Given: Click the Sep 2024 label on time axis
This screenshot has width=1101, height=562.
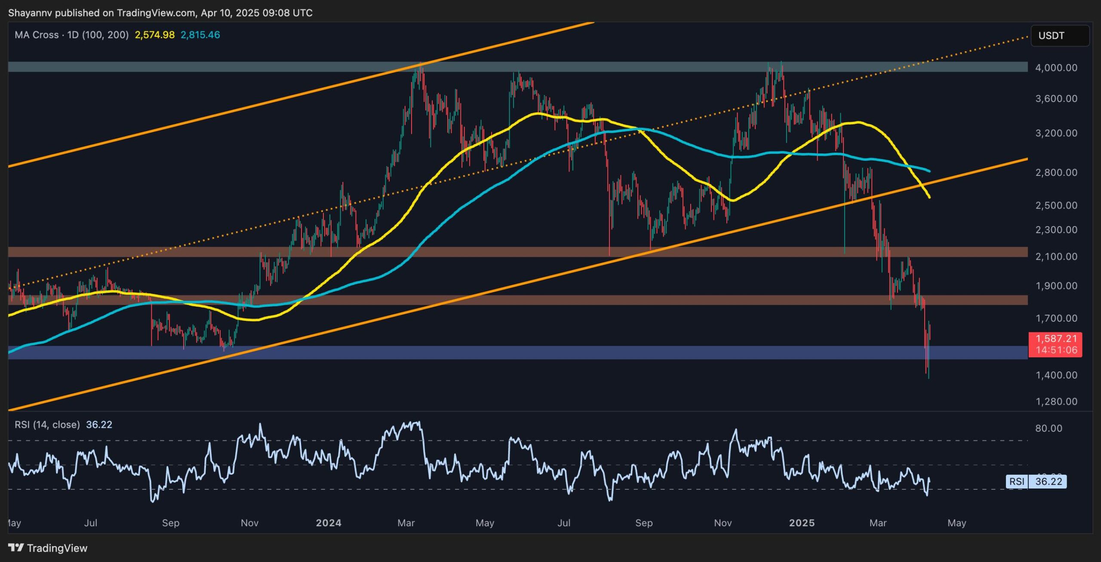Looking at the screenshot, I should point(644,523).
